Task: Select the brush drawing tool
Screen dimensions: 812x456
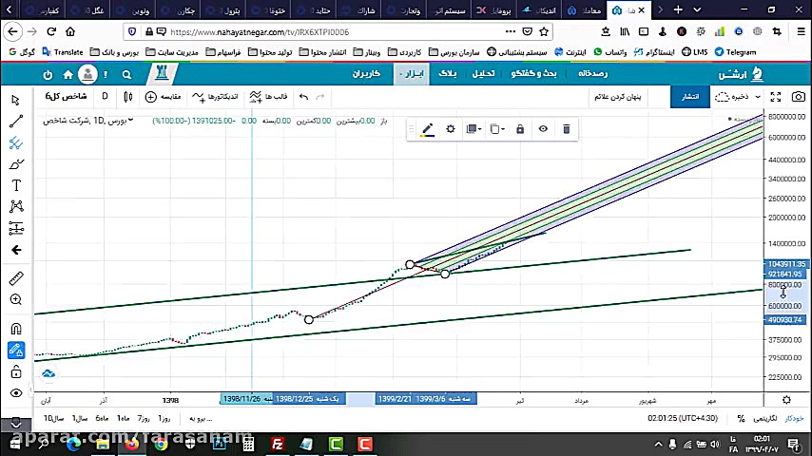Action: pyautogui.click(x=15, y=164)
